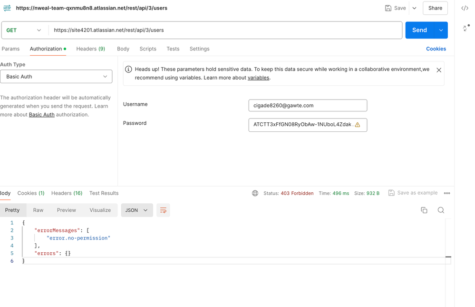The height and width of the screenshot is (307, 475).
Task: Copy response body with copy icon
Action: pyautogui.click(x=424, y=210)
